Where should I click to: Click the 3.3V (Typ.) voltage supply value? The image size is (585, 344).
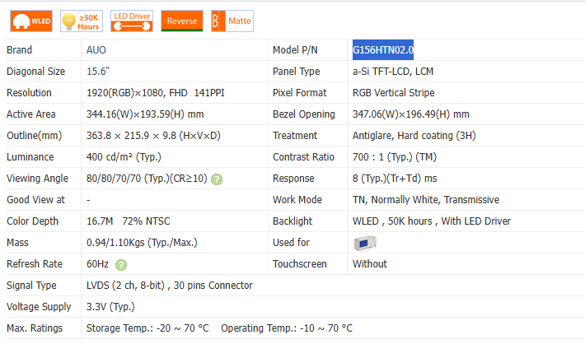[110, 307]
